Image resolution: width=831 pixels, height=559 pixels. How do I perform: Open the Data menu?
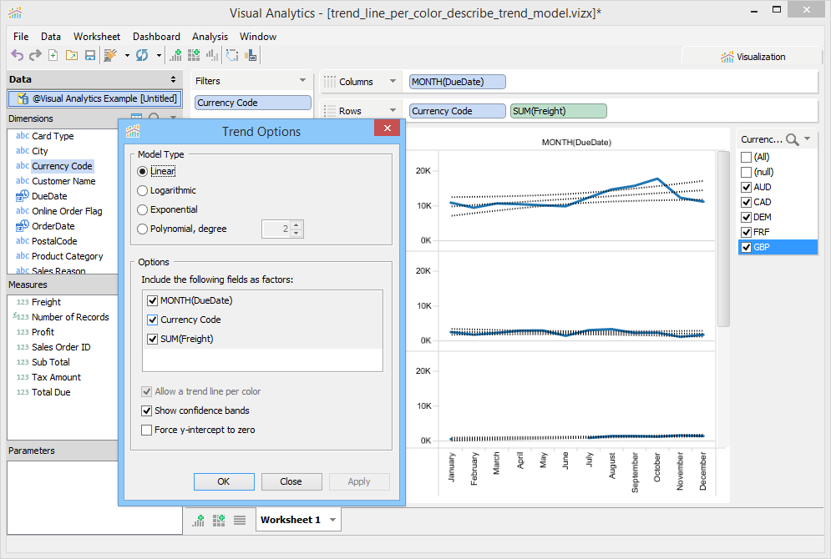point(51,37)
